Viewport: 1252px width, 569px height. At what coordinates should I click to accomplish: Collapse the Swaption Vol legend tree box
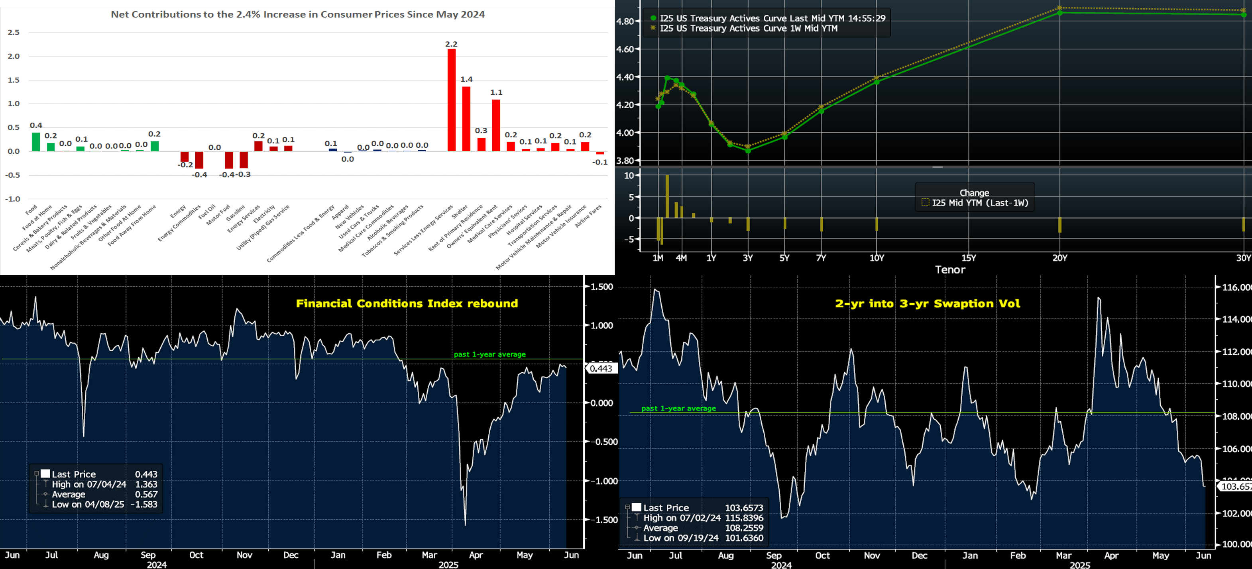[x=627, y=507]
